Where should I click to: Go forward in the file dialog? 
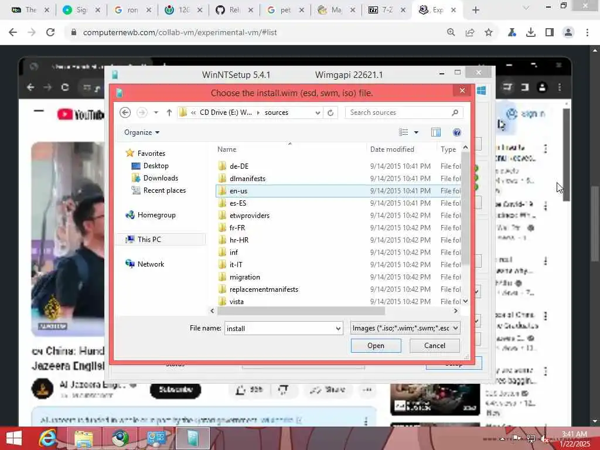[142, 112]
